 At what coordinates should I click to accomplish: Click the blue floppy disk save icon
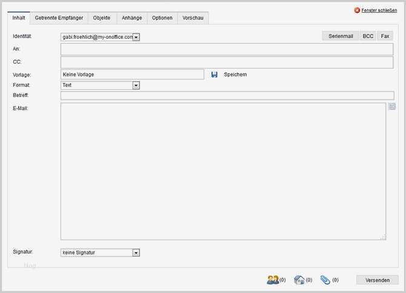(x=214, y=75)
